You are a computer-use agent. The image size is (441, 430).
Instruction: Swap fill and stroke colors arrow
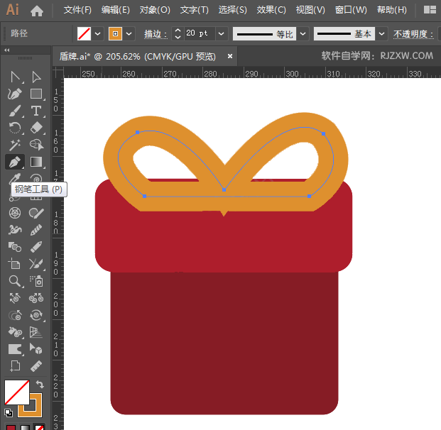click(x=40, y=384)
